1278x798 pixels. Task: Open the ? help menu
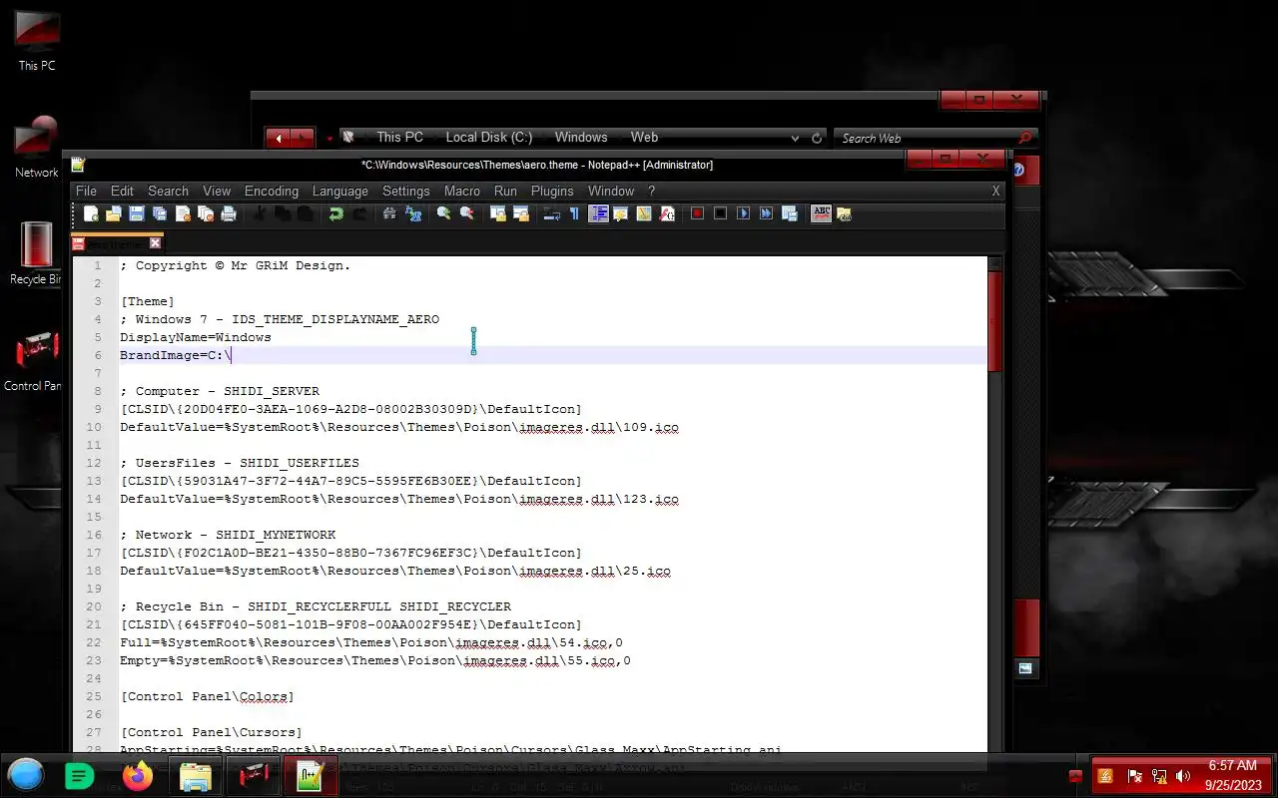click(651, 191)
